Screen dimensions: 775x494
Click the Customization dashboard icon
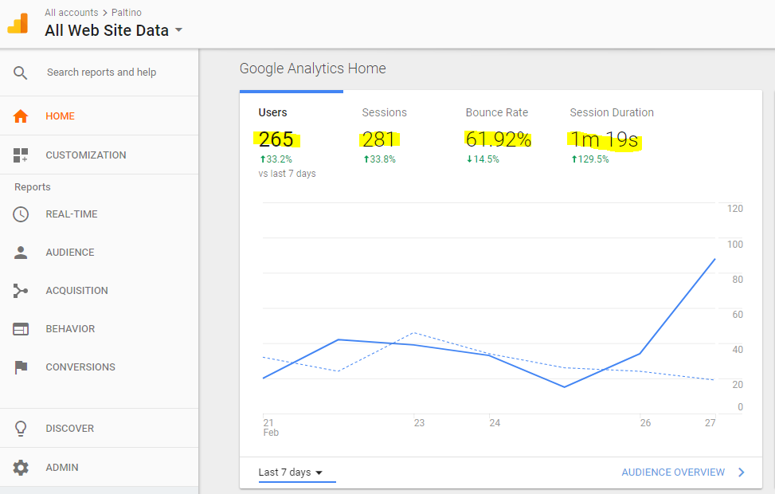(21, 155)
